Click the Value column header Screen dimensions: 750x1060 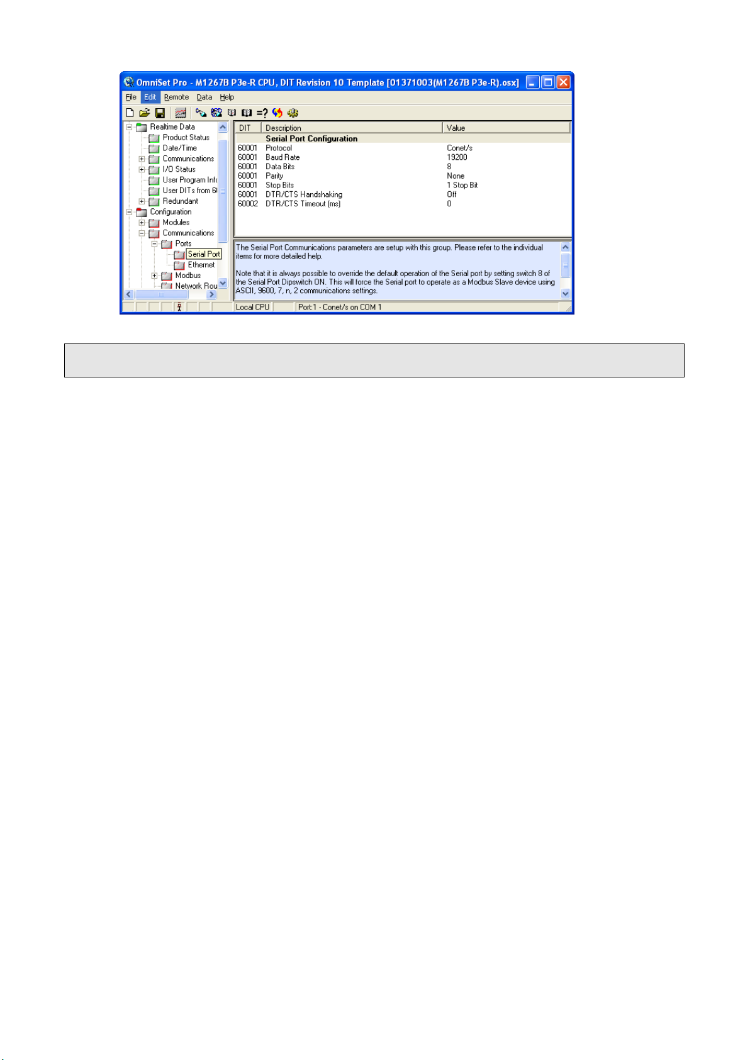click(506, 128)
